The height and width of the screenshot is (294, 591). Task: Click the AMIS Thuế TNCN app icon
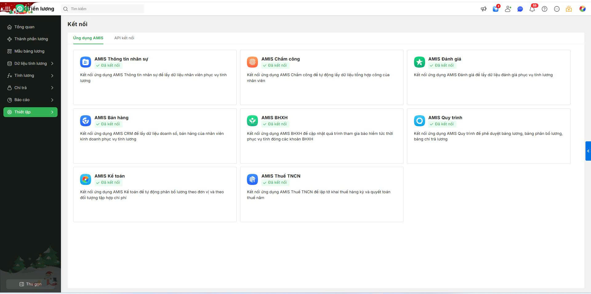tap(252, 179)
